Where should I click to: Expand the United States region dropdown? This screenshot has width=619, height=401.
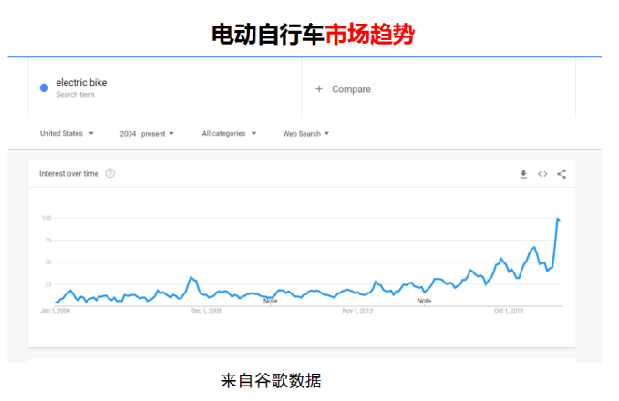click(67, 134)
